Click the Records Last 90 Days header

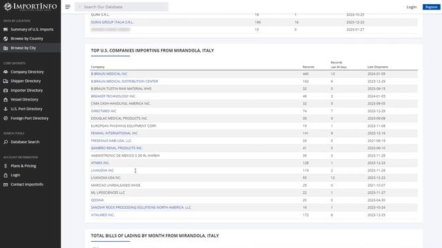[338, 65]
